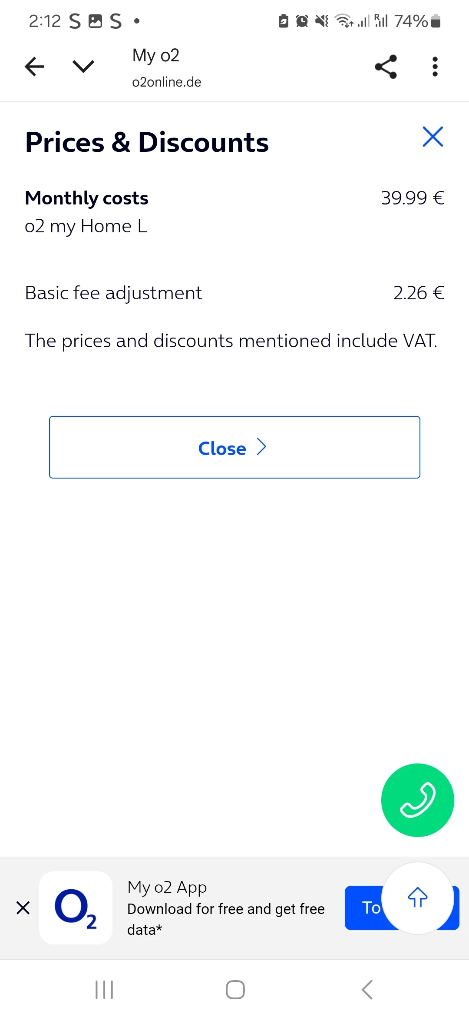469x1018 pixels.
Task: Tap the o2 app logo
Action: pyautogui.click(x=76, y=908)
